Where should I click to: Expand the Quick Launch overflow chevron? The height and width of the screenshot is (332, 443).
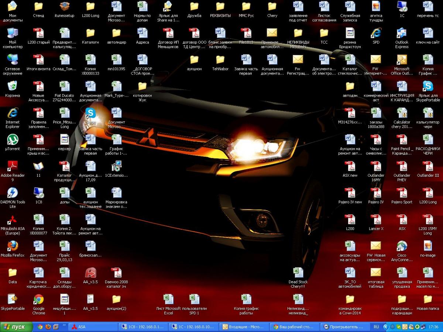[x=64, y=325]
